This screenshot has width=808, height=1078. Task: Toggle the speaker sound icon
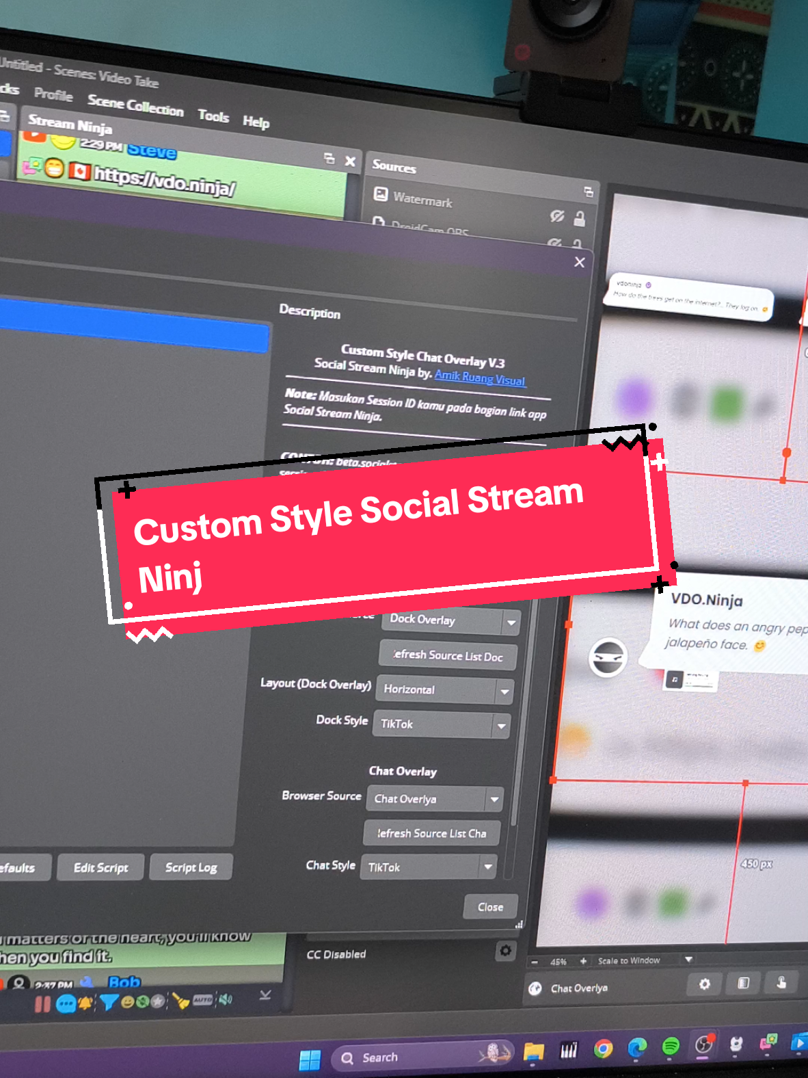click(x=225, y=999)
